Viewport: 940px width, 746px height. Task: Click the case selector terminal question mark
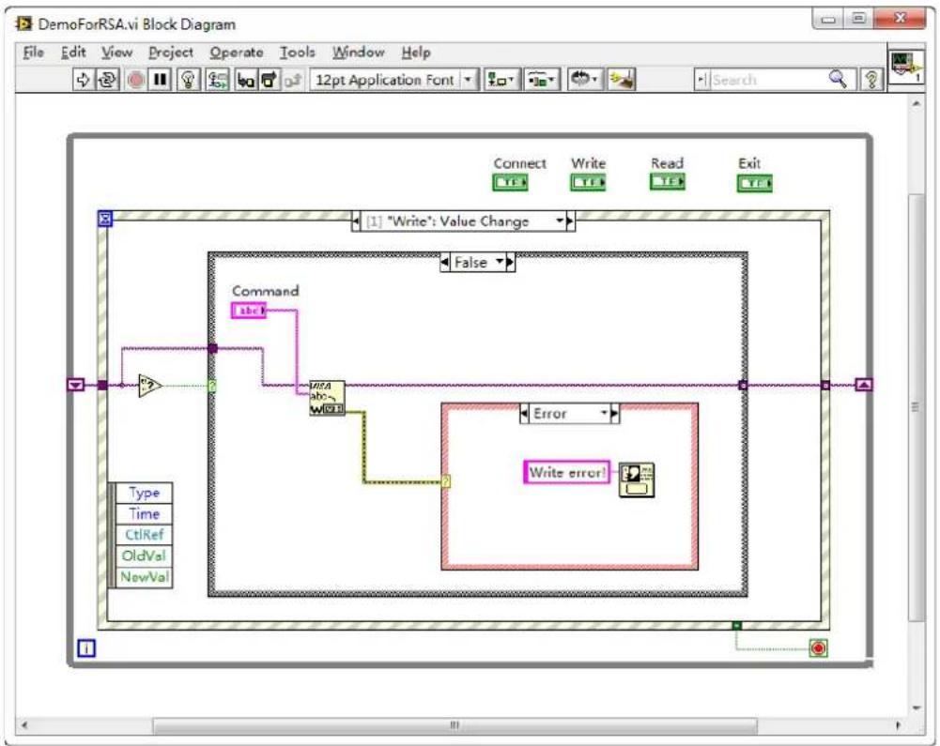pyautogui.click(x=211, y=386)
